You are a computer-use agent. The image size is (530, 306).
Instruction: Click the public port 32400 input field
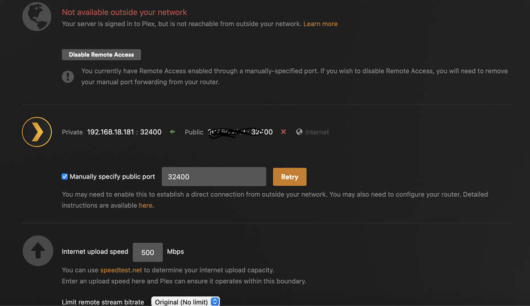click(x=214, y=177)
